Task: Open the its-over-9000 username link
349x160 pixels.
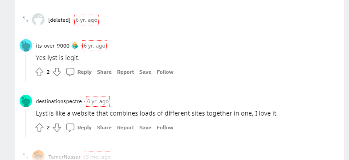Action: tap(53, 46)
